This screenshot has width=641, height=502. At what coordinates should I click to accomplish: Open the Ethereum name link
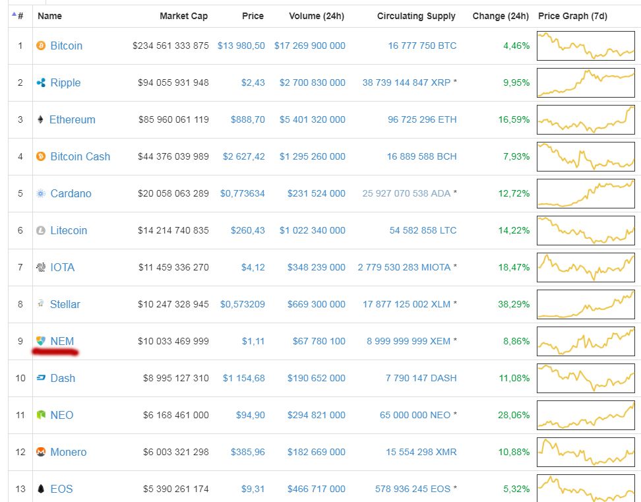tap(73, 120)
